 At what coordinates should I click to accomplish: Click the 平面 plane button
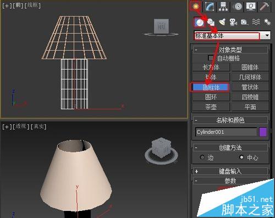[x=250, y=107]
